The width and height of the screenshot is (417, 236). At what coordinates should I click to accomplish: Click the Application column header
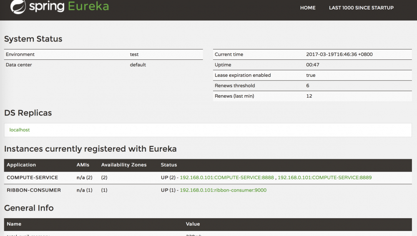pyautogui.click(x=21, y=165)
